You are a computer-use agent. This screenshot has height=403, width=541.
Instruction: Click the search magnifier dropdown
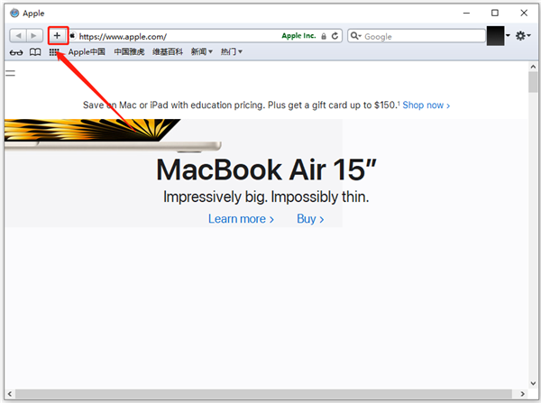click(356, 36)
